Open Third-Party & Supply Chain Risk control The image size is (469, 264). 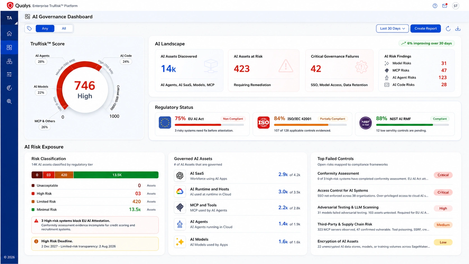(385, 227)
